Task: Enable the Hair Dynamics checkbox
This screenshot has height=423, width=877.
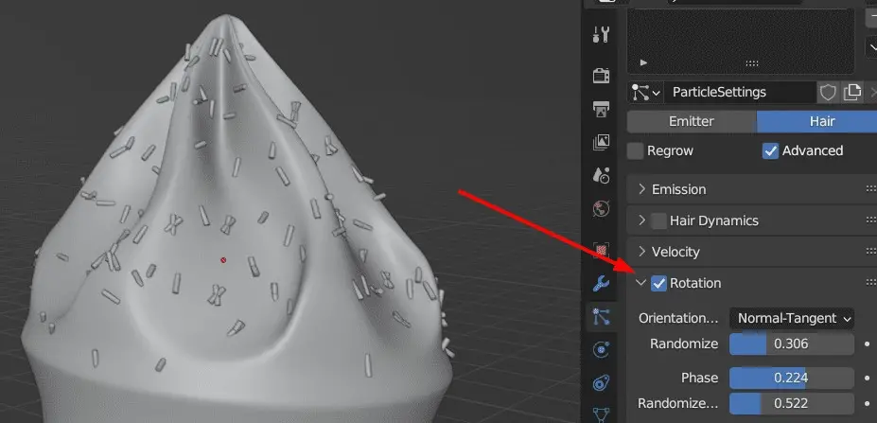Action: [x=658, y=220]
